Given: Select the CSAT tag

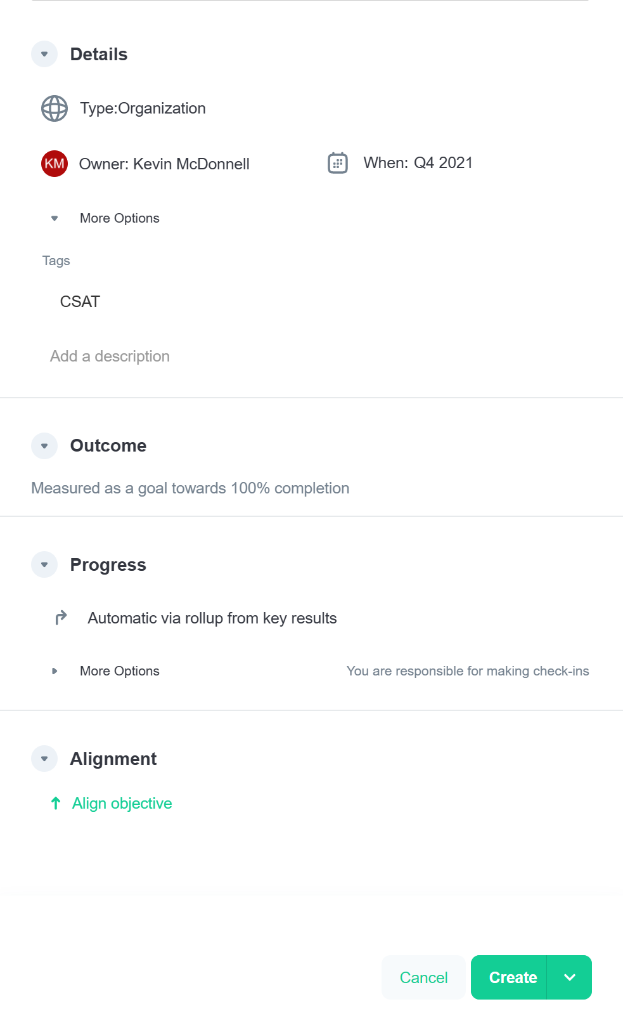Looking at the screenshot, I should click(80, 302).
